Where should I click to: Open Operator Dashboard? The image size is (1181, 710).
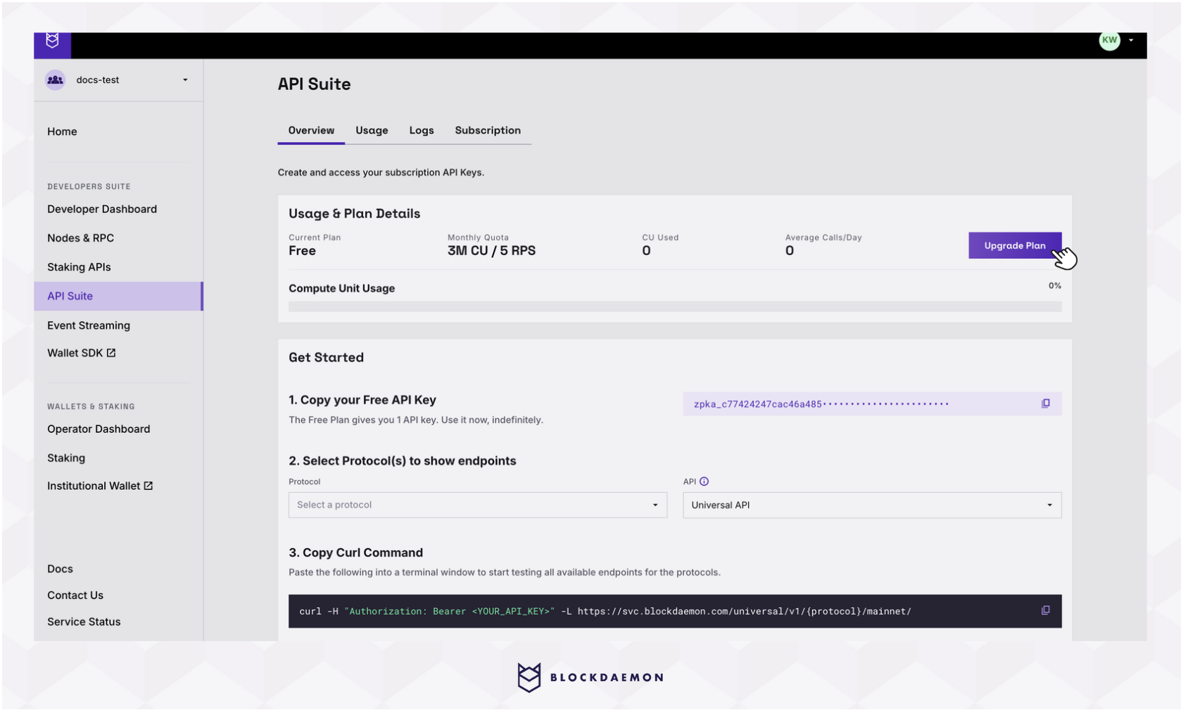[x=99, y=429]
